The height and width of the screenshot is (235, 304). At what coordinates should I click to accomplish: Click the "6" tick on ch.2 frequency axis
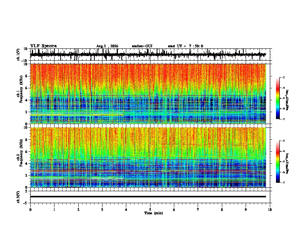[x=26, y=152]
